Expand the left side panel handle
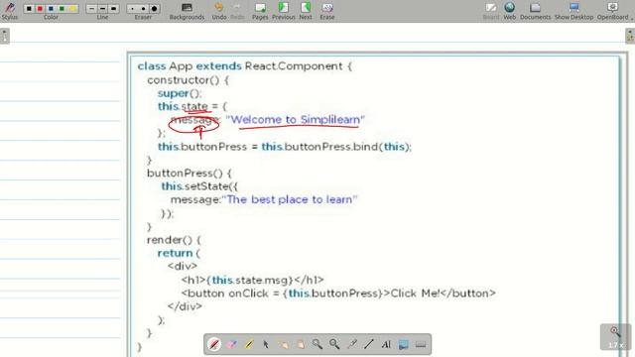The image size is (635, 357). coord(4,36)
